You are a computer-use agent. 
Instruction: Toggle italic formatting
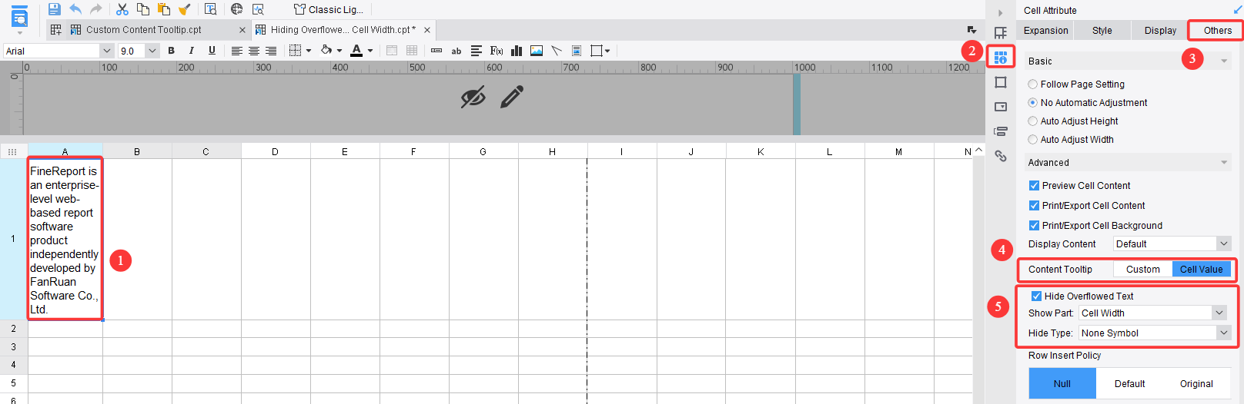click(x=191, y=51)
